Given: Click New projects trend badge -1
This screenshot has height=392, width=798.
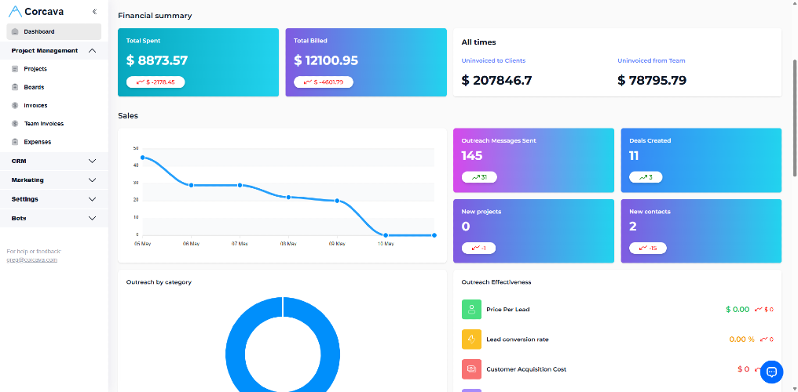Looking at the screenshot, I should point(478,249).
